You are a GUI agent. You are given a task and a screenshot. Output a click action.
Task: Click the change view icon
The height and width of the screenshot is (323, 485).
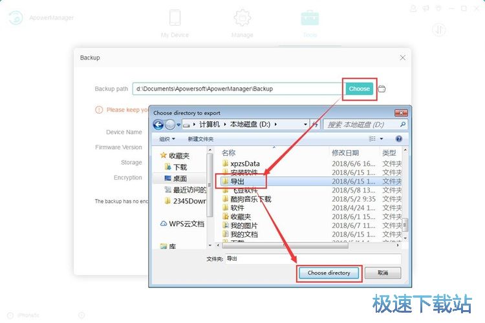pyautogui.click(x=372, y=139)
